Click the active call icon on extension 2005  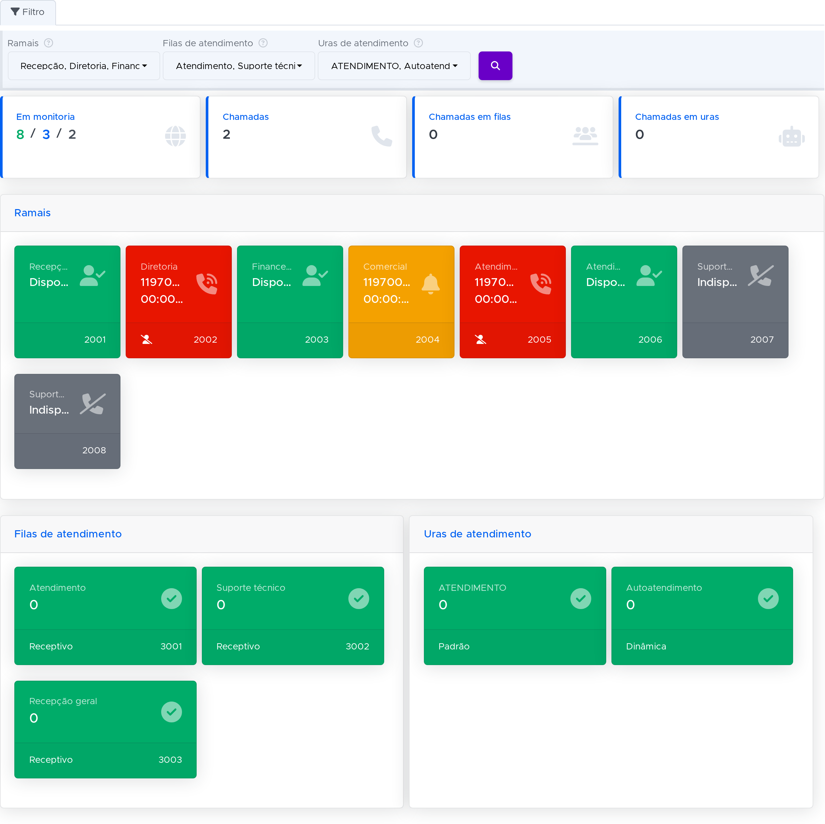tap(540, 284)
